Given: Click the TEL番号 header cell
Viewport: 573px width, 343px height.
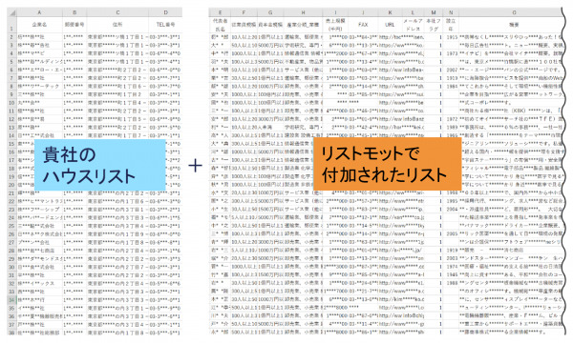Looking at the screenshot, I should click(165, 25).
